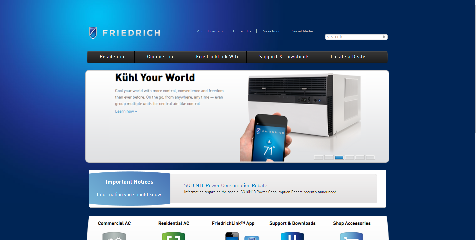This screenshot has height=240, width=476.
Task: Open the Residential navigation menu
Action: [113, 57]
